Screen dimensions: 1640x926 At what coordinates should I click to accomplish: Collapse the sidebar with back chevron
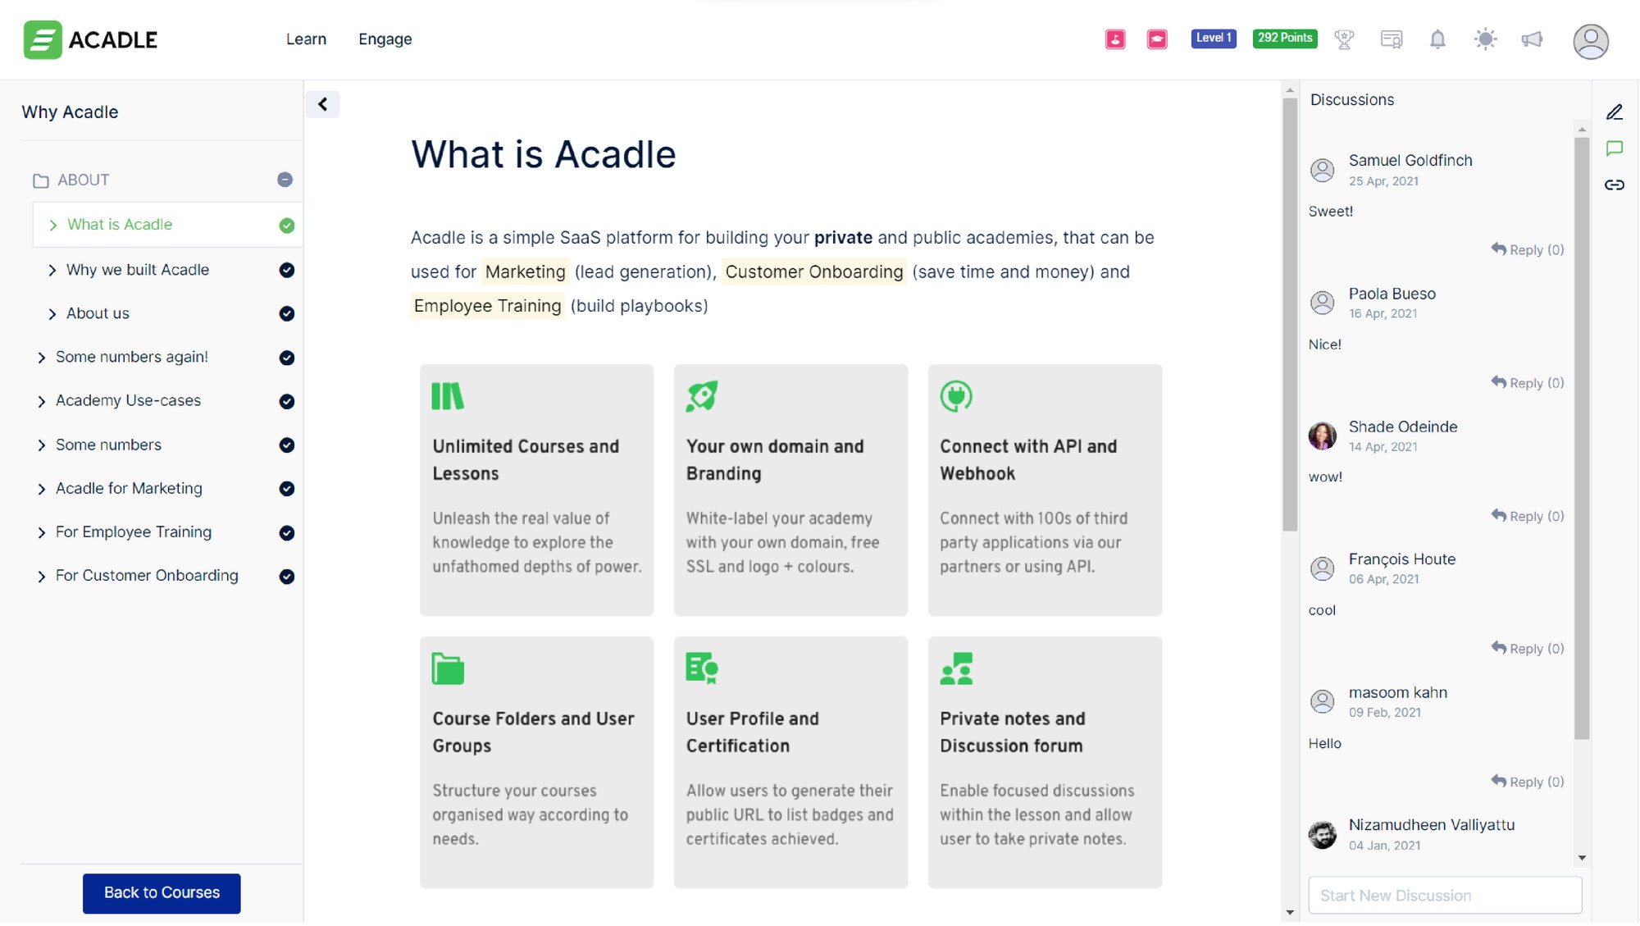click(322, 104)
